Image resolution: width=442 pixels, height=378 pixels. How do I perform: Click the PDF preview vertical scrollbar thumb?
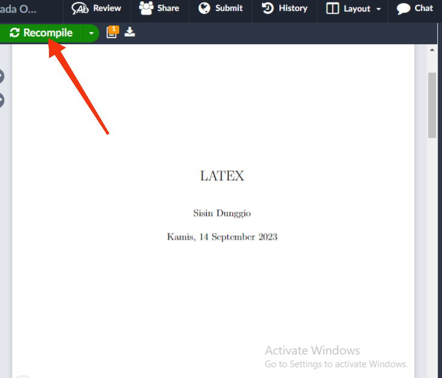(x=432, y=105)
